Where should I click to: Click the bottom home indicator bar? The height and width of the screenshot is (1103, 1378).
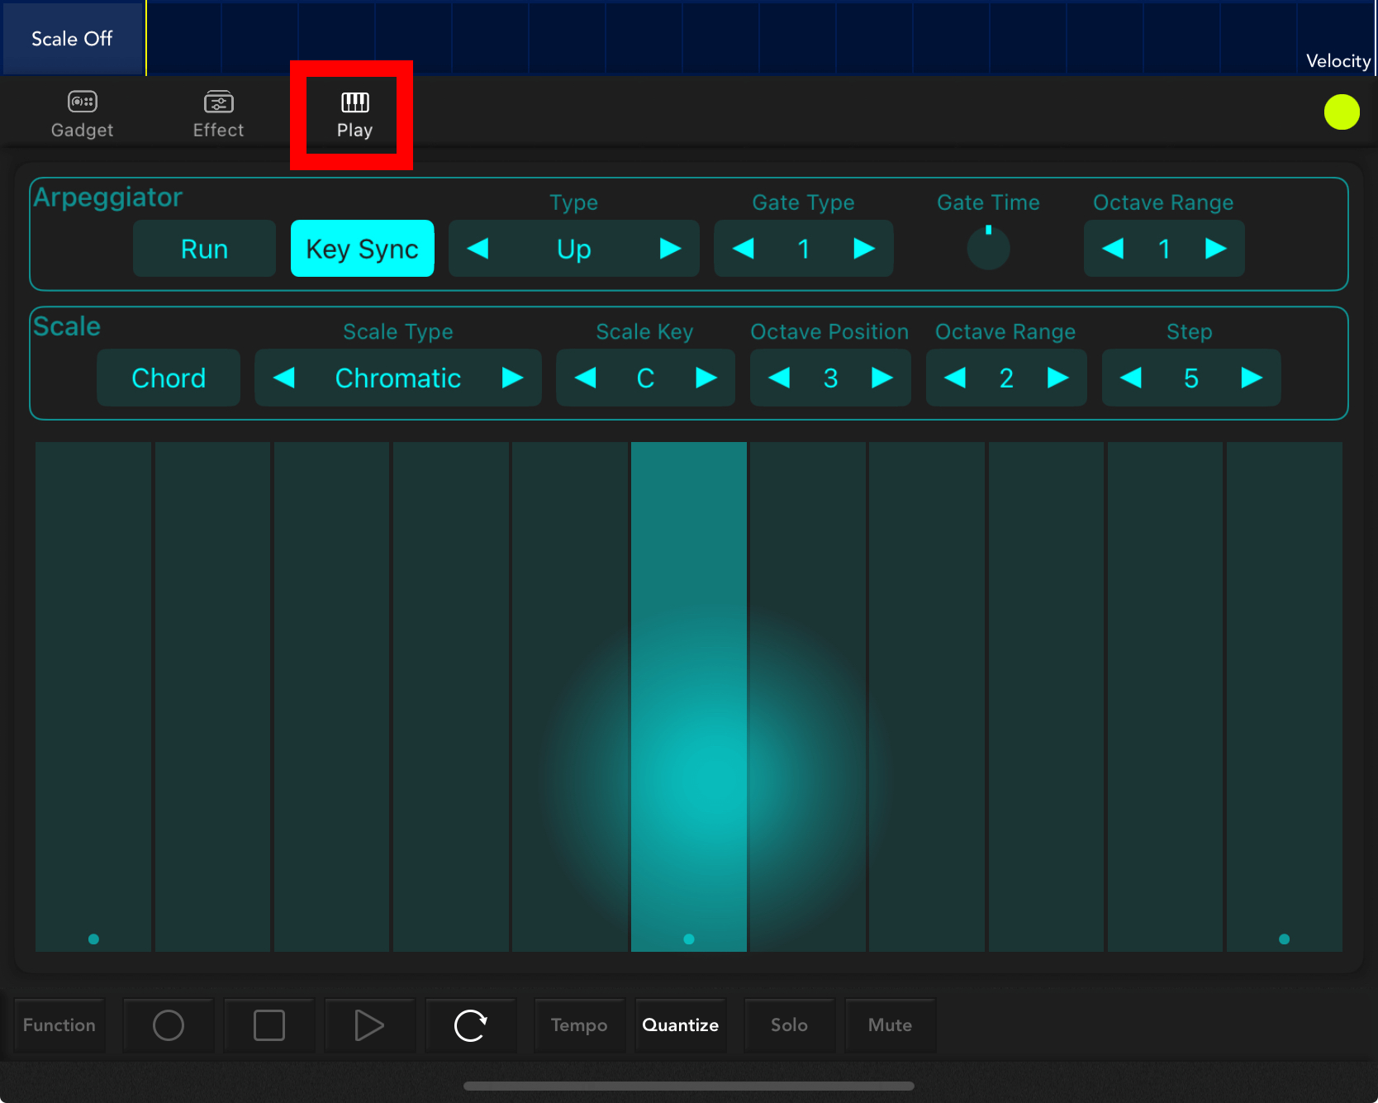pos(689,1086)
